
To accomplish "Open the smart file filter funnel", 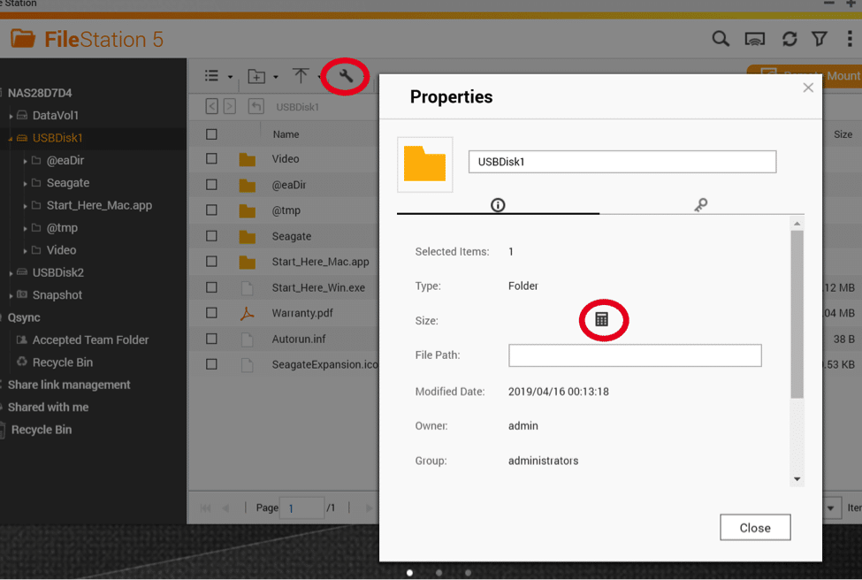I will coord(820,39).
